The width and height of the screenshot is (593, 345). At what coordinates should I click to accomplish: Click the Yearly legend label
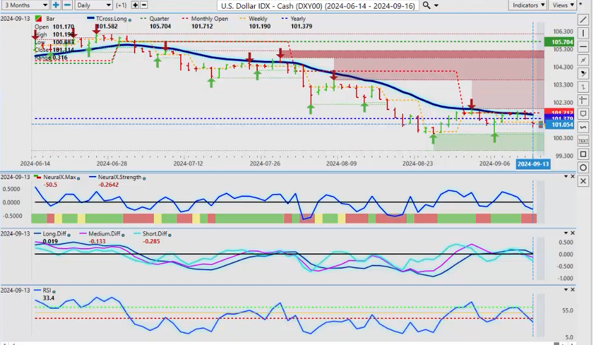[298, 19]
